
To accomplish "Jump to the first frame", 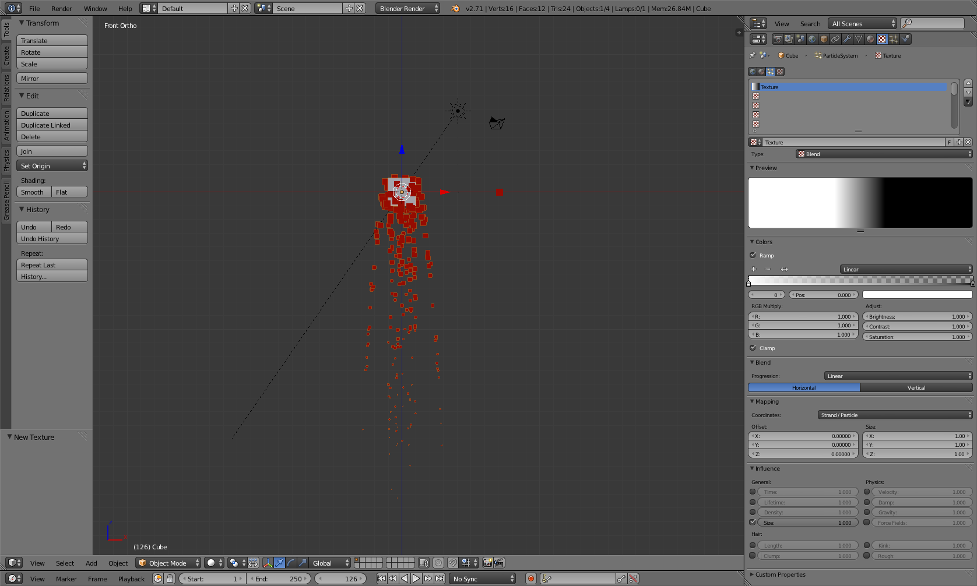I will [x=381, y=578].
